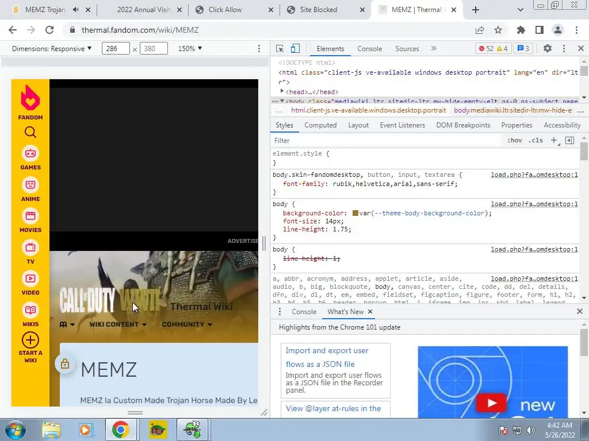Reload the page with refresh icon
589x441 pixels.
tap(49, 30)
